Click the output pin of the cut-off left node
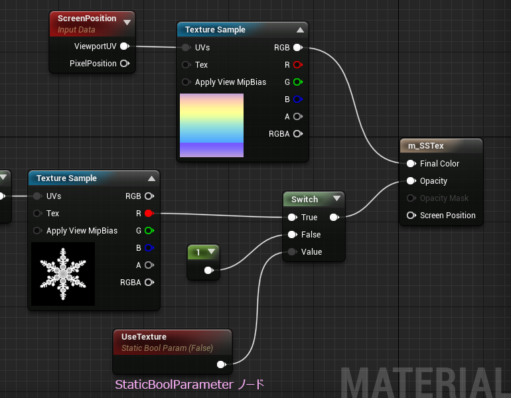This screenshot has width=511, height=398. tap(2, 196)
